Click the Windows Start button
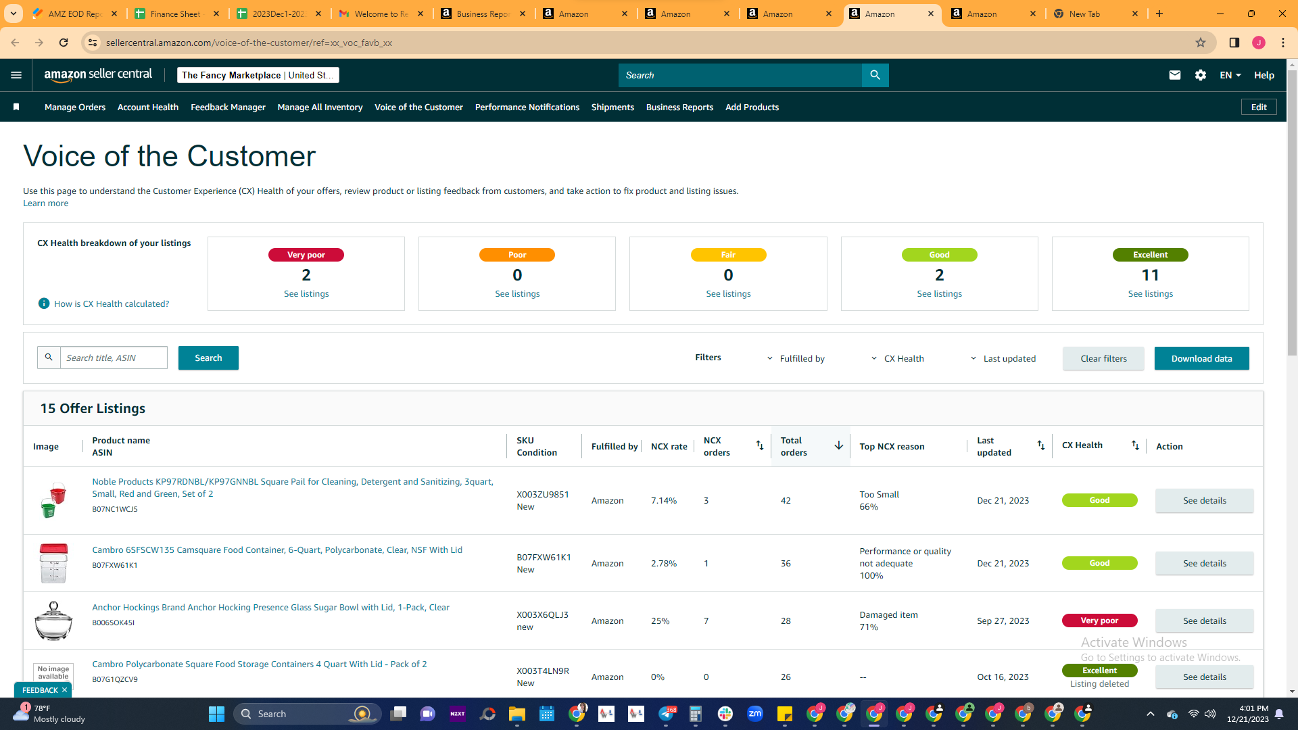The image size is (1298, 730). [216, 714]
